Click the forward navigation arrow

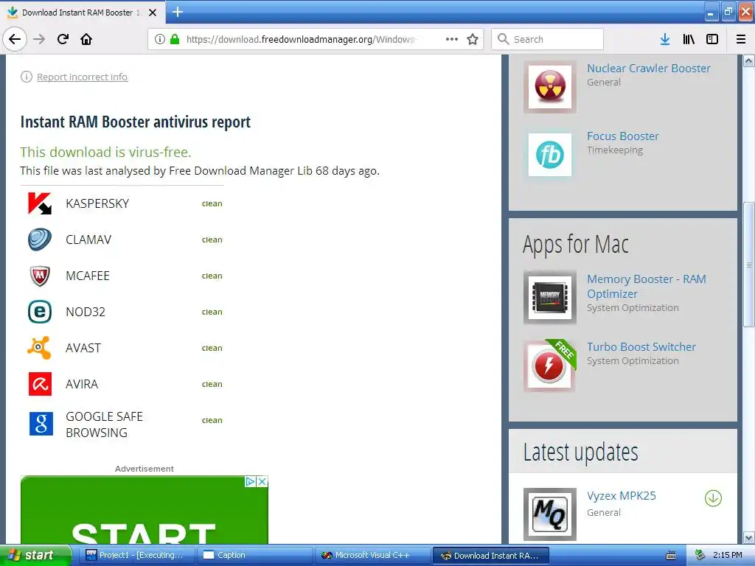tap(39, 39)
